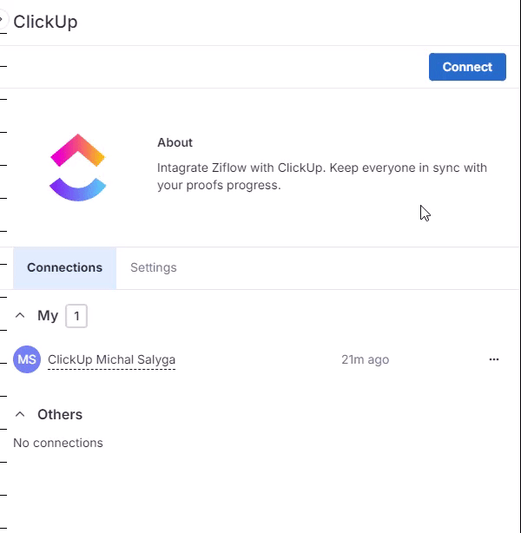Click the Ziflow integration description text

(321, 176)
